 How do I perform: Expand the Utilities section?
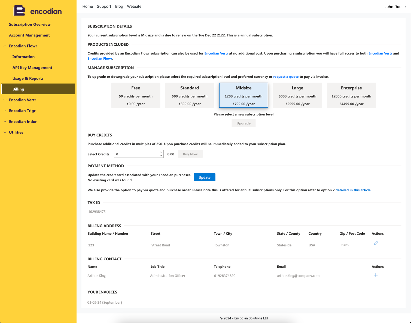(x=5, y=132)
